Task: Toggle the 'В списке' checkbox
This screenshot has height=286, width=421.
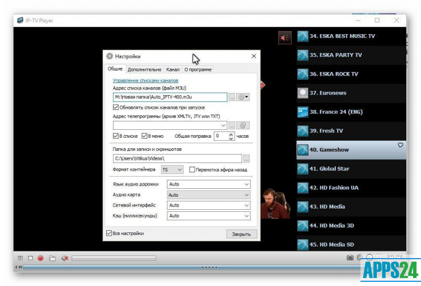Action: [116, 136]
